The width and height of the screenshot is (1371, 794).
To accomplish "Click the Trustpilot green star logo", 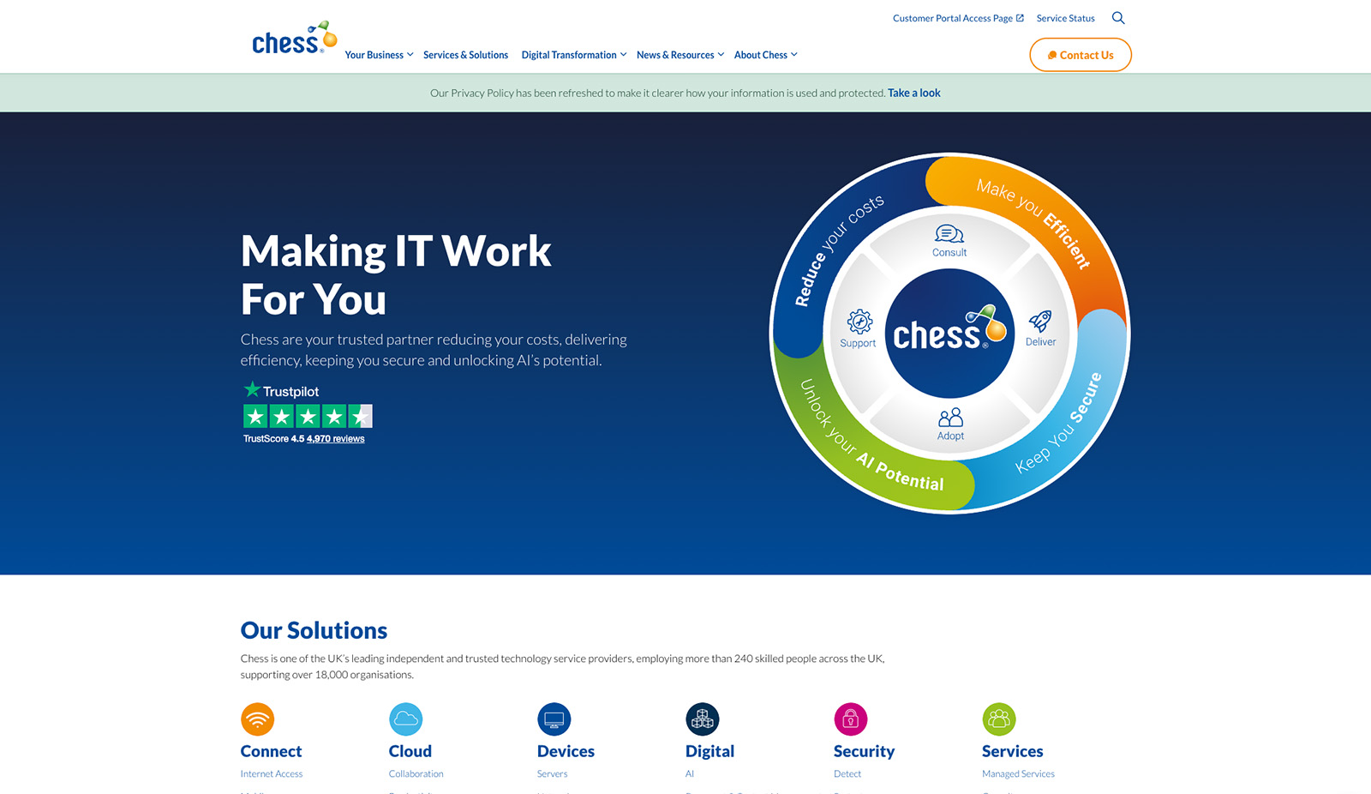I will [252, 389].
